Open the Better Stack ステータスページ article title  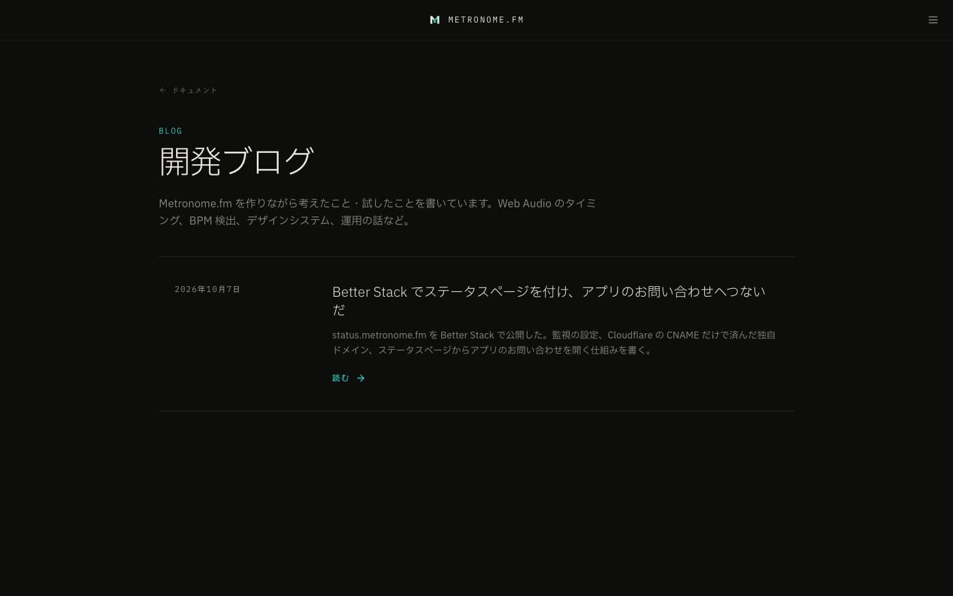tap(549, 301)
